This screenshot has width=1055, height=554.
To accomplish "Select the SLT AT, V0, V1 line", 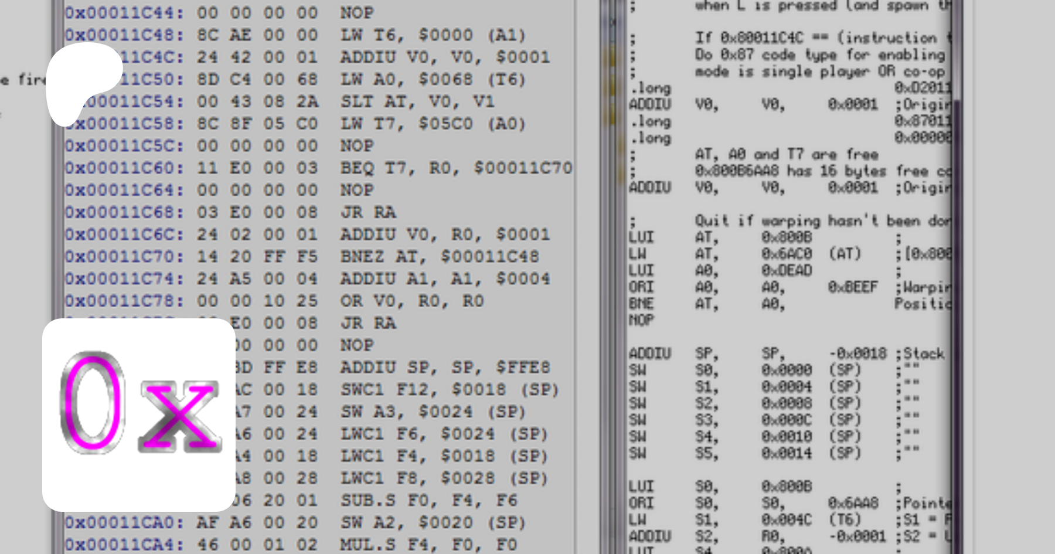I will tap(417, 101).
